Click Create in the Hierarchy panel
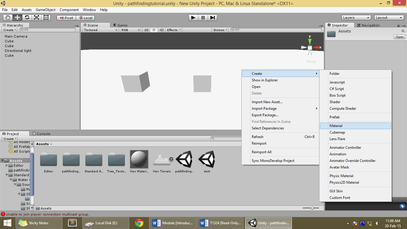The image size is (407, 229). point(8,30)
